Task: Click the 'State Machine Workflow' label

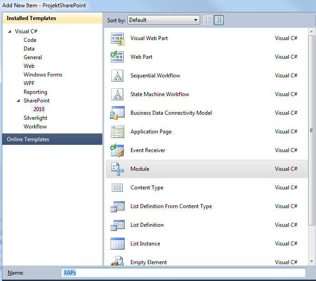Action: (x=160, y=94)
